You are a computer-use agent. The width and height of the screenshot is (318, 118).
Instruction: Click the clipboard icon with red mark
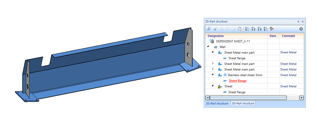(x=240, y=29)
